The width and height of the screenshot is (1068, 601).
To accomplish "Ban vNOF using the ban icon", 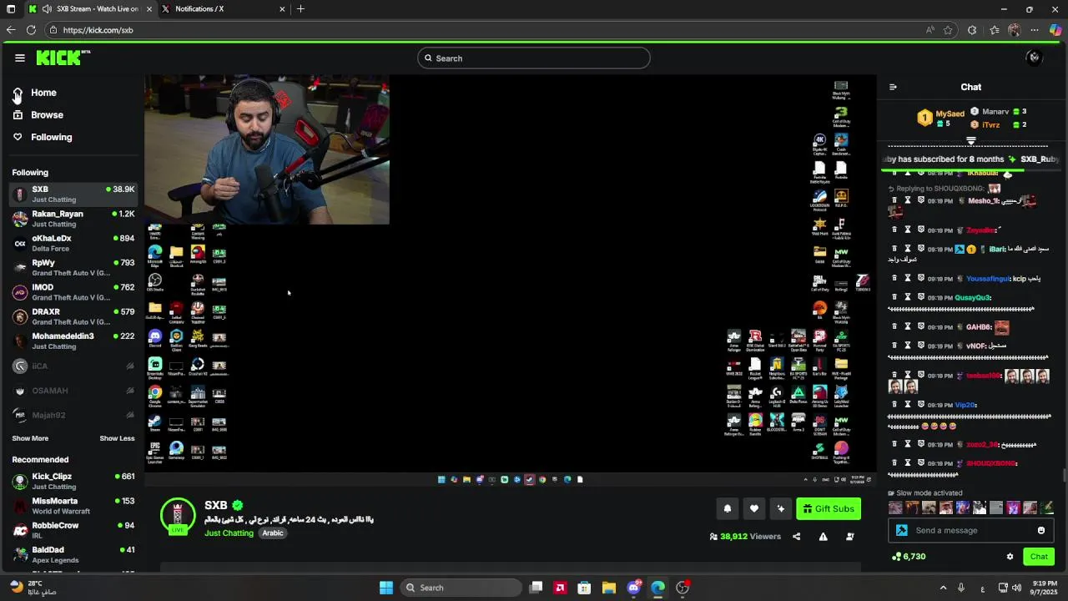I will click(921, 346).
